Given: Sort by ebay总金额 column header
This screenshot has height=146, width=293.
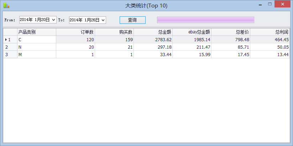Looking at the screenshot, I should point(192,32).
